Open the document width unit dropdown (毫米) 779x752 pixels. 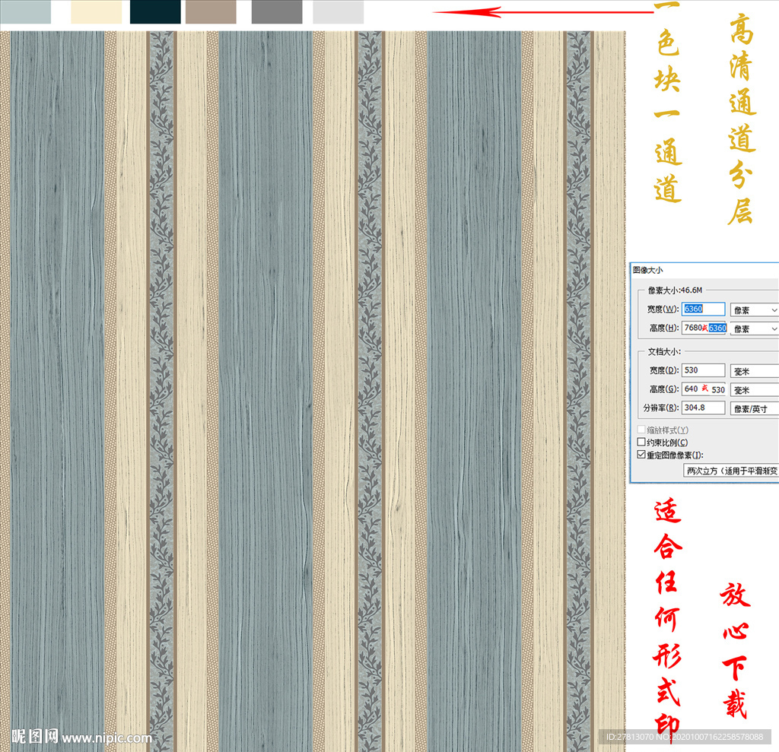click(x=754, y=371)
